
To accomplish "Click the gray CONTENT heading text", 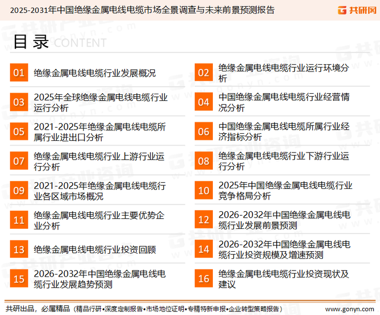I will [x=80, y=43].
